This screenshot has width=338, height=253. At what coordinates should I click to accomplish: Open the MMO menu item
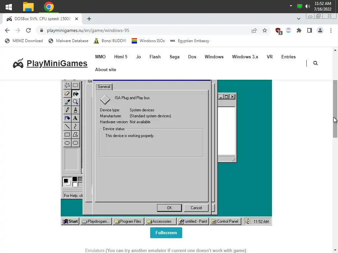[100, 57]
